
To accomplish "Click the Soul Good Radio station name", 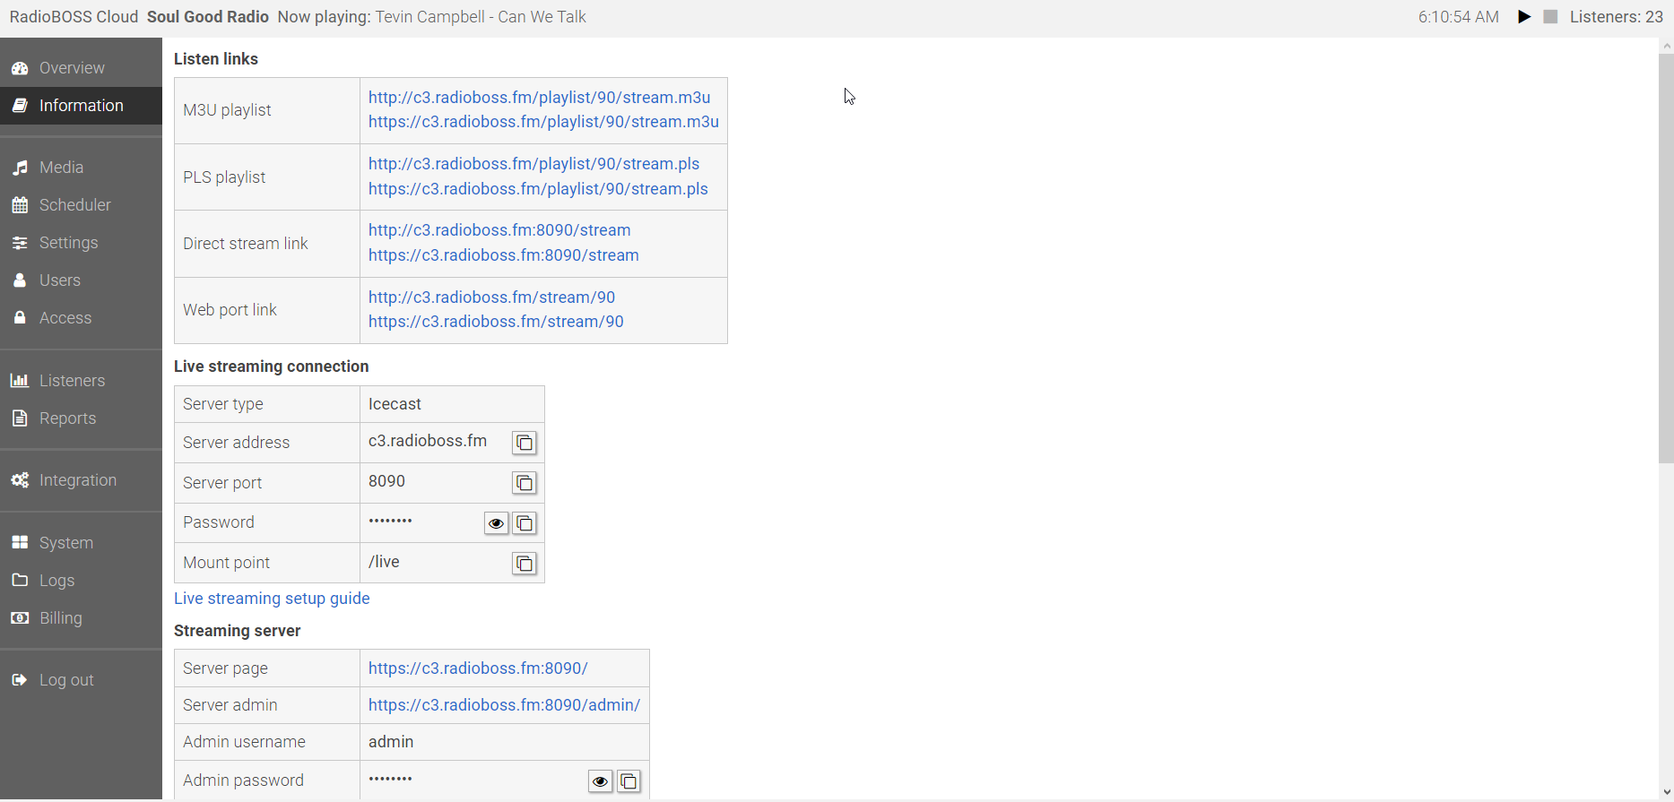I will pyautogui.click(x=208, y=17).
